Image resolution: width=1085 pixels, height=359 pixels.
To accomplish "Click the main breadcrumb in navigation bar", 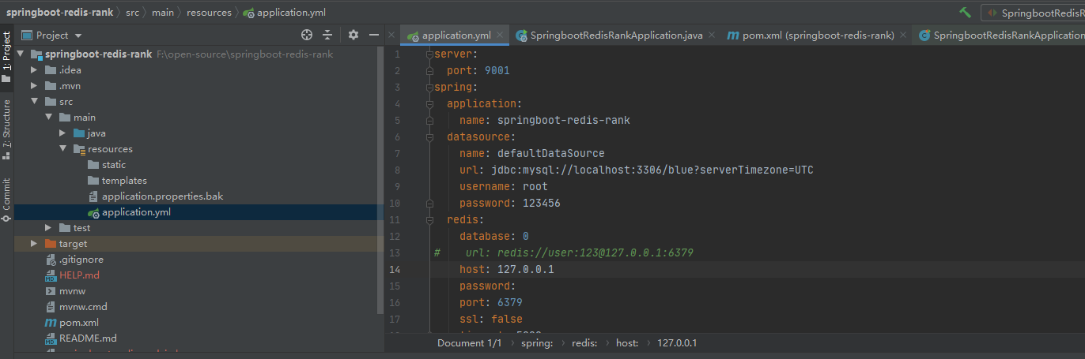I will click(163, 13).
